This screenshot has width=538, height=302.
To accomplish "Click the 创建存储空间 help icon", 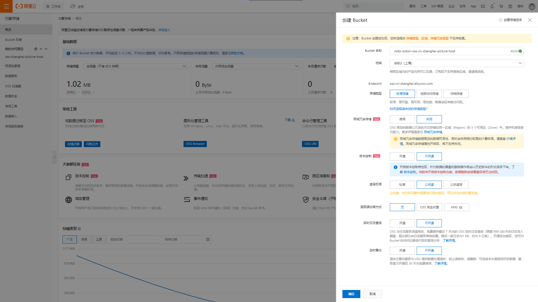I will (x=500, y=20).
